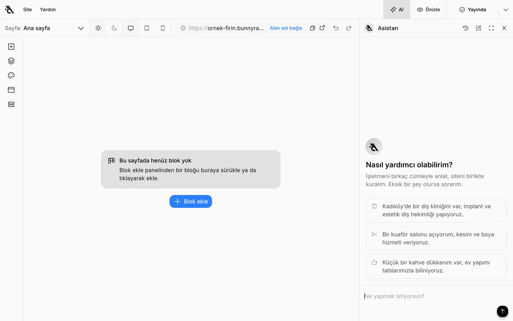Click the Blok ekle button

pos(191,201)
